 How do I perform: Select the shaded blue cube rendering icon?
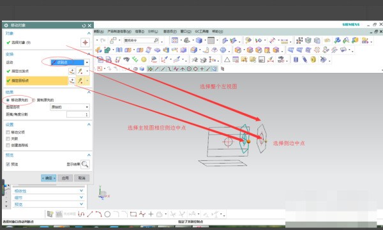point(199,40)
